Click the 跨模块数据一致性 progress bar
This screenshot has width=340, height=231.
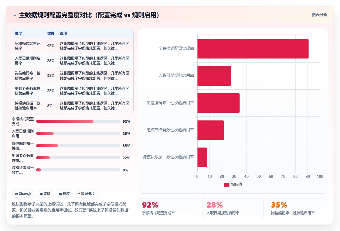78,170
